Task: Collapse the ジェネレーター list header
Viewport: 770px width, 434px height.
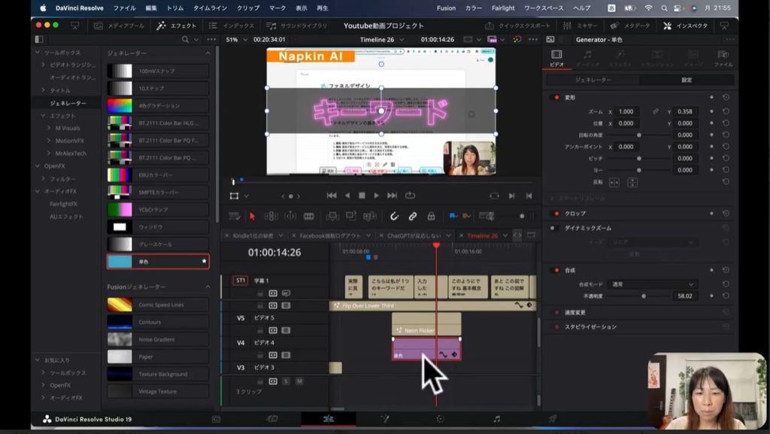Action: coord(208,53)
